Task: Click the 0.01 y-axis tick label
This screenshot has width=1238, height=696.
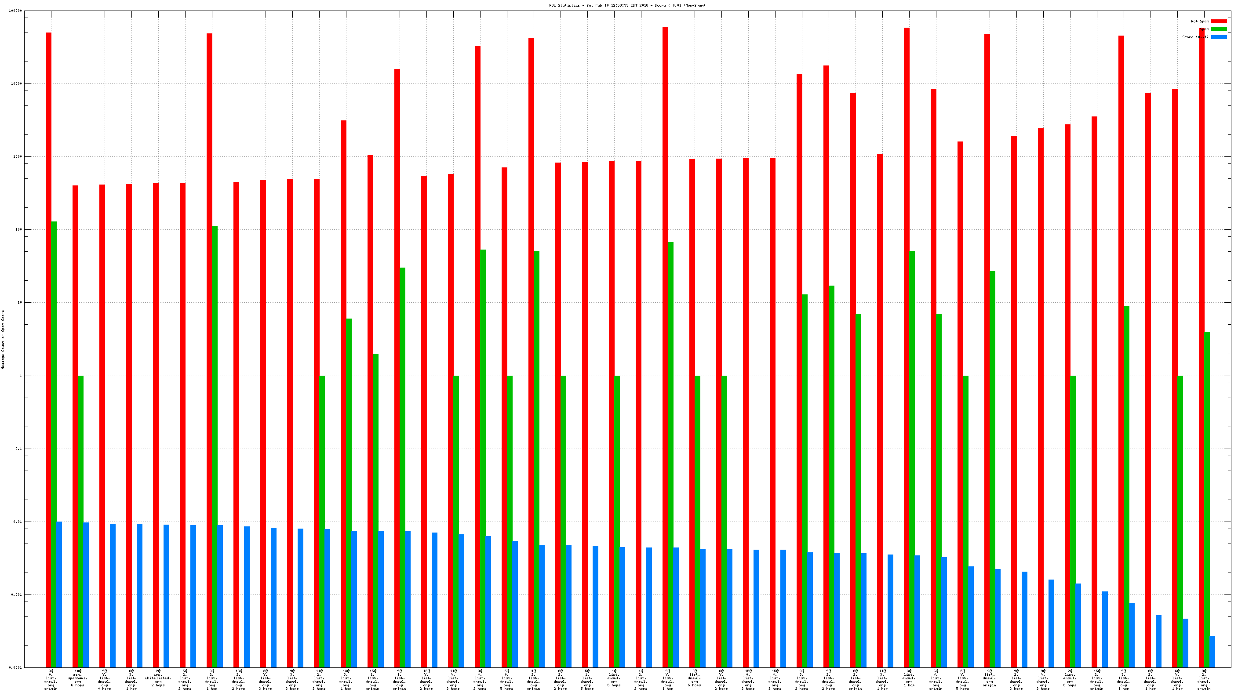Action: pyautogui.click(x=17, y=522)
